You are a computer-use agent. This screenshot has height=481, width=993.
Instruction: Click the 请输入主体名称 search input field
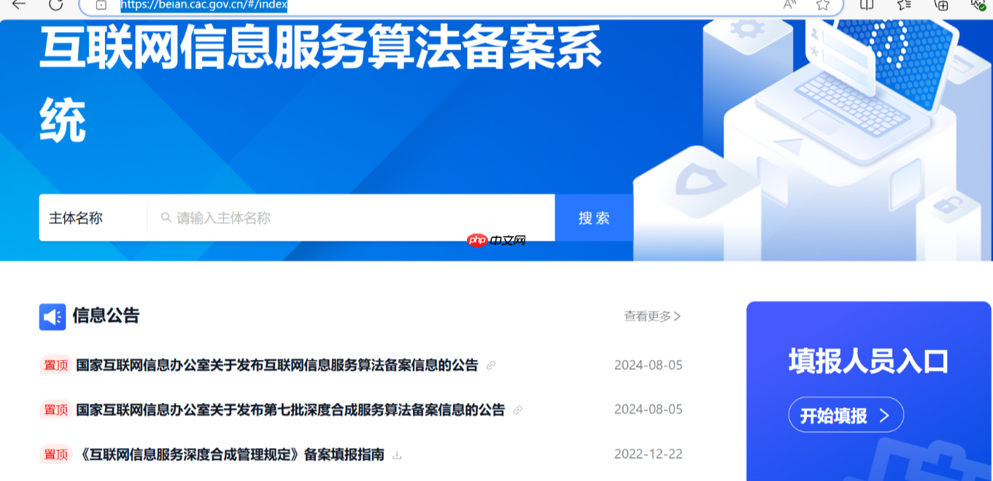[351, 218]
